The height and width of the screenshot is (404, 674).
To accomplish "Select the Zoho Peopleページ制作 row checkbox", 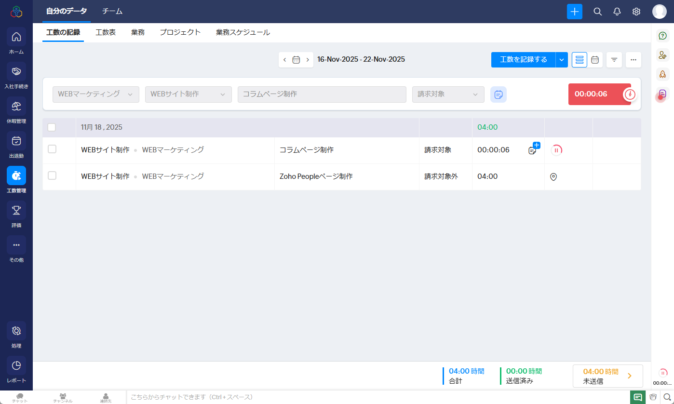I will click(x=52, y=176).
